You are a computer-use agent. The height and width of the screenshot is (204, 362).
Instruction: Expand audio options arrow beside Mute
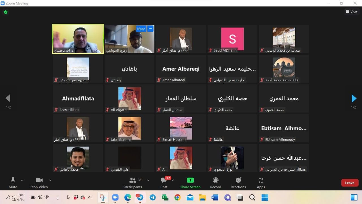pos(22,180)
